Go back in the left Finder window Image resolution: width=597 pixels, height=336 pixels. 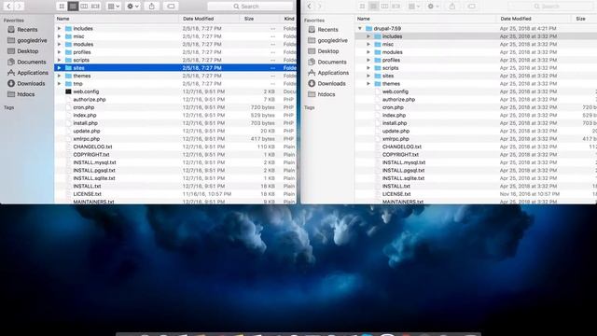[8, 7]
